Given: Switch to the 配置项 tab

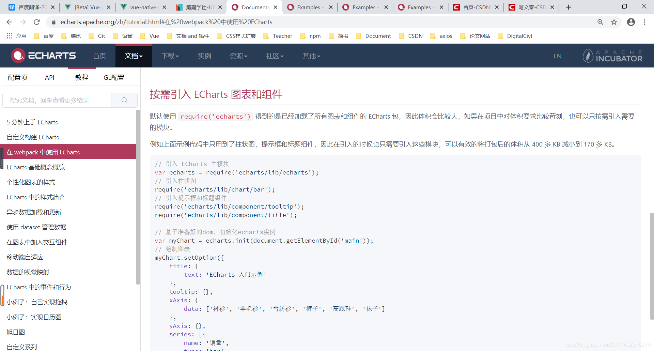Looking at the screenshot, I should (17, 77).
